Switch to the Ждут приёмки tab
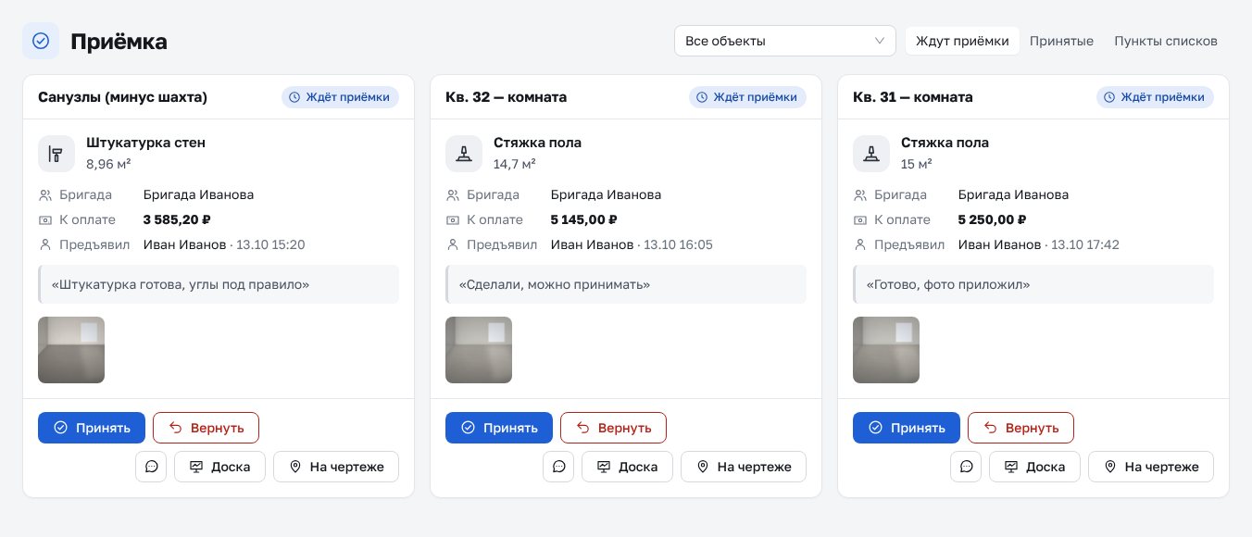The image size is (1252, 537). pyautogui.click(x=962, y=41)
